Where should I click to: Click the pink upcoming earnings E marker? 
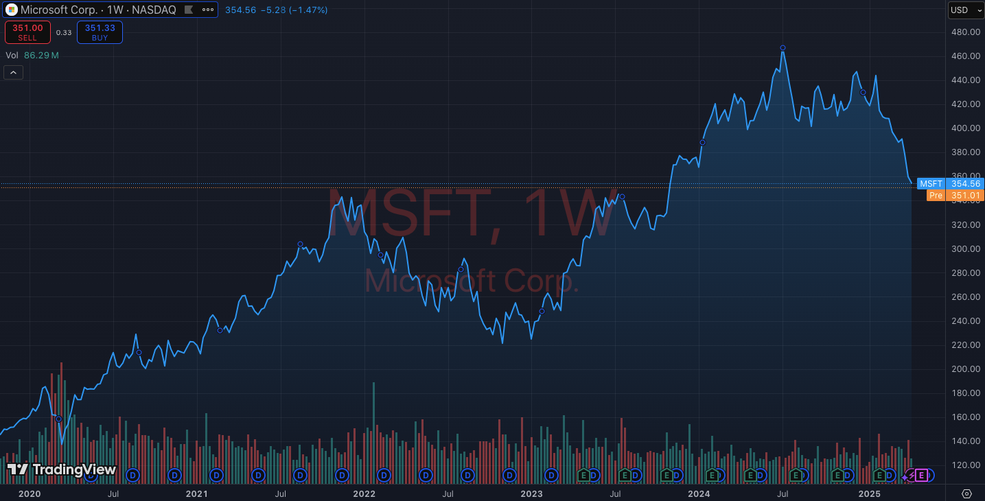[x=921, y=475]
